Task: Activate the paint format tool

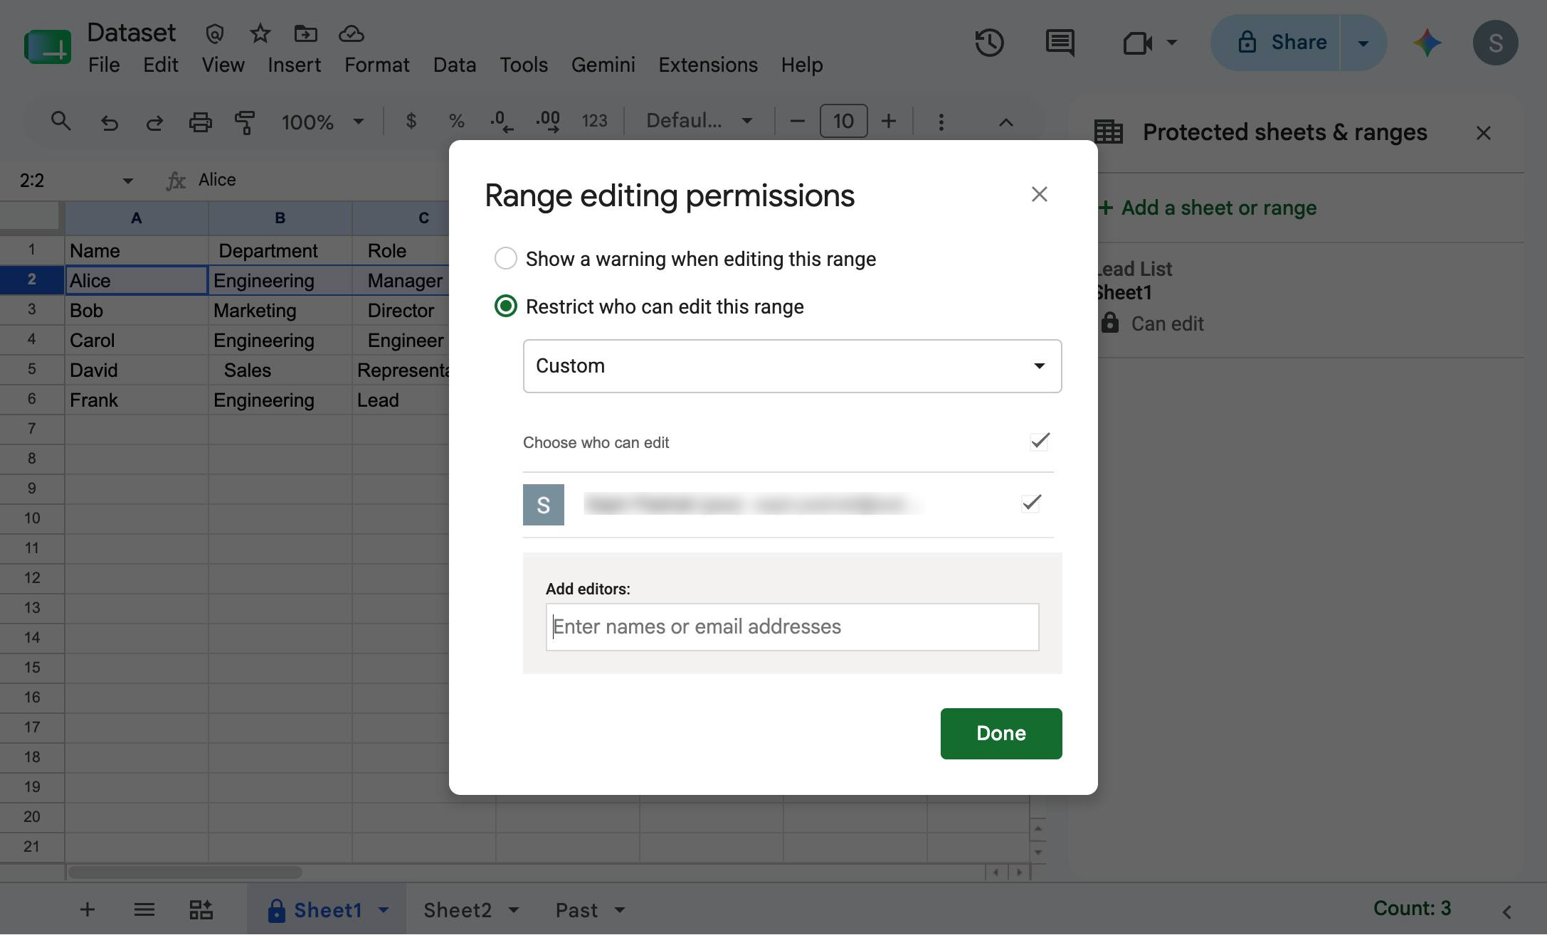Action: (245, 122)
